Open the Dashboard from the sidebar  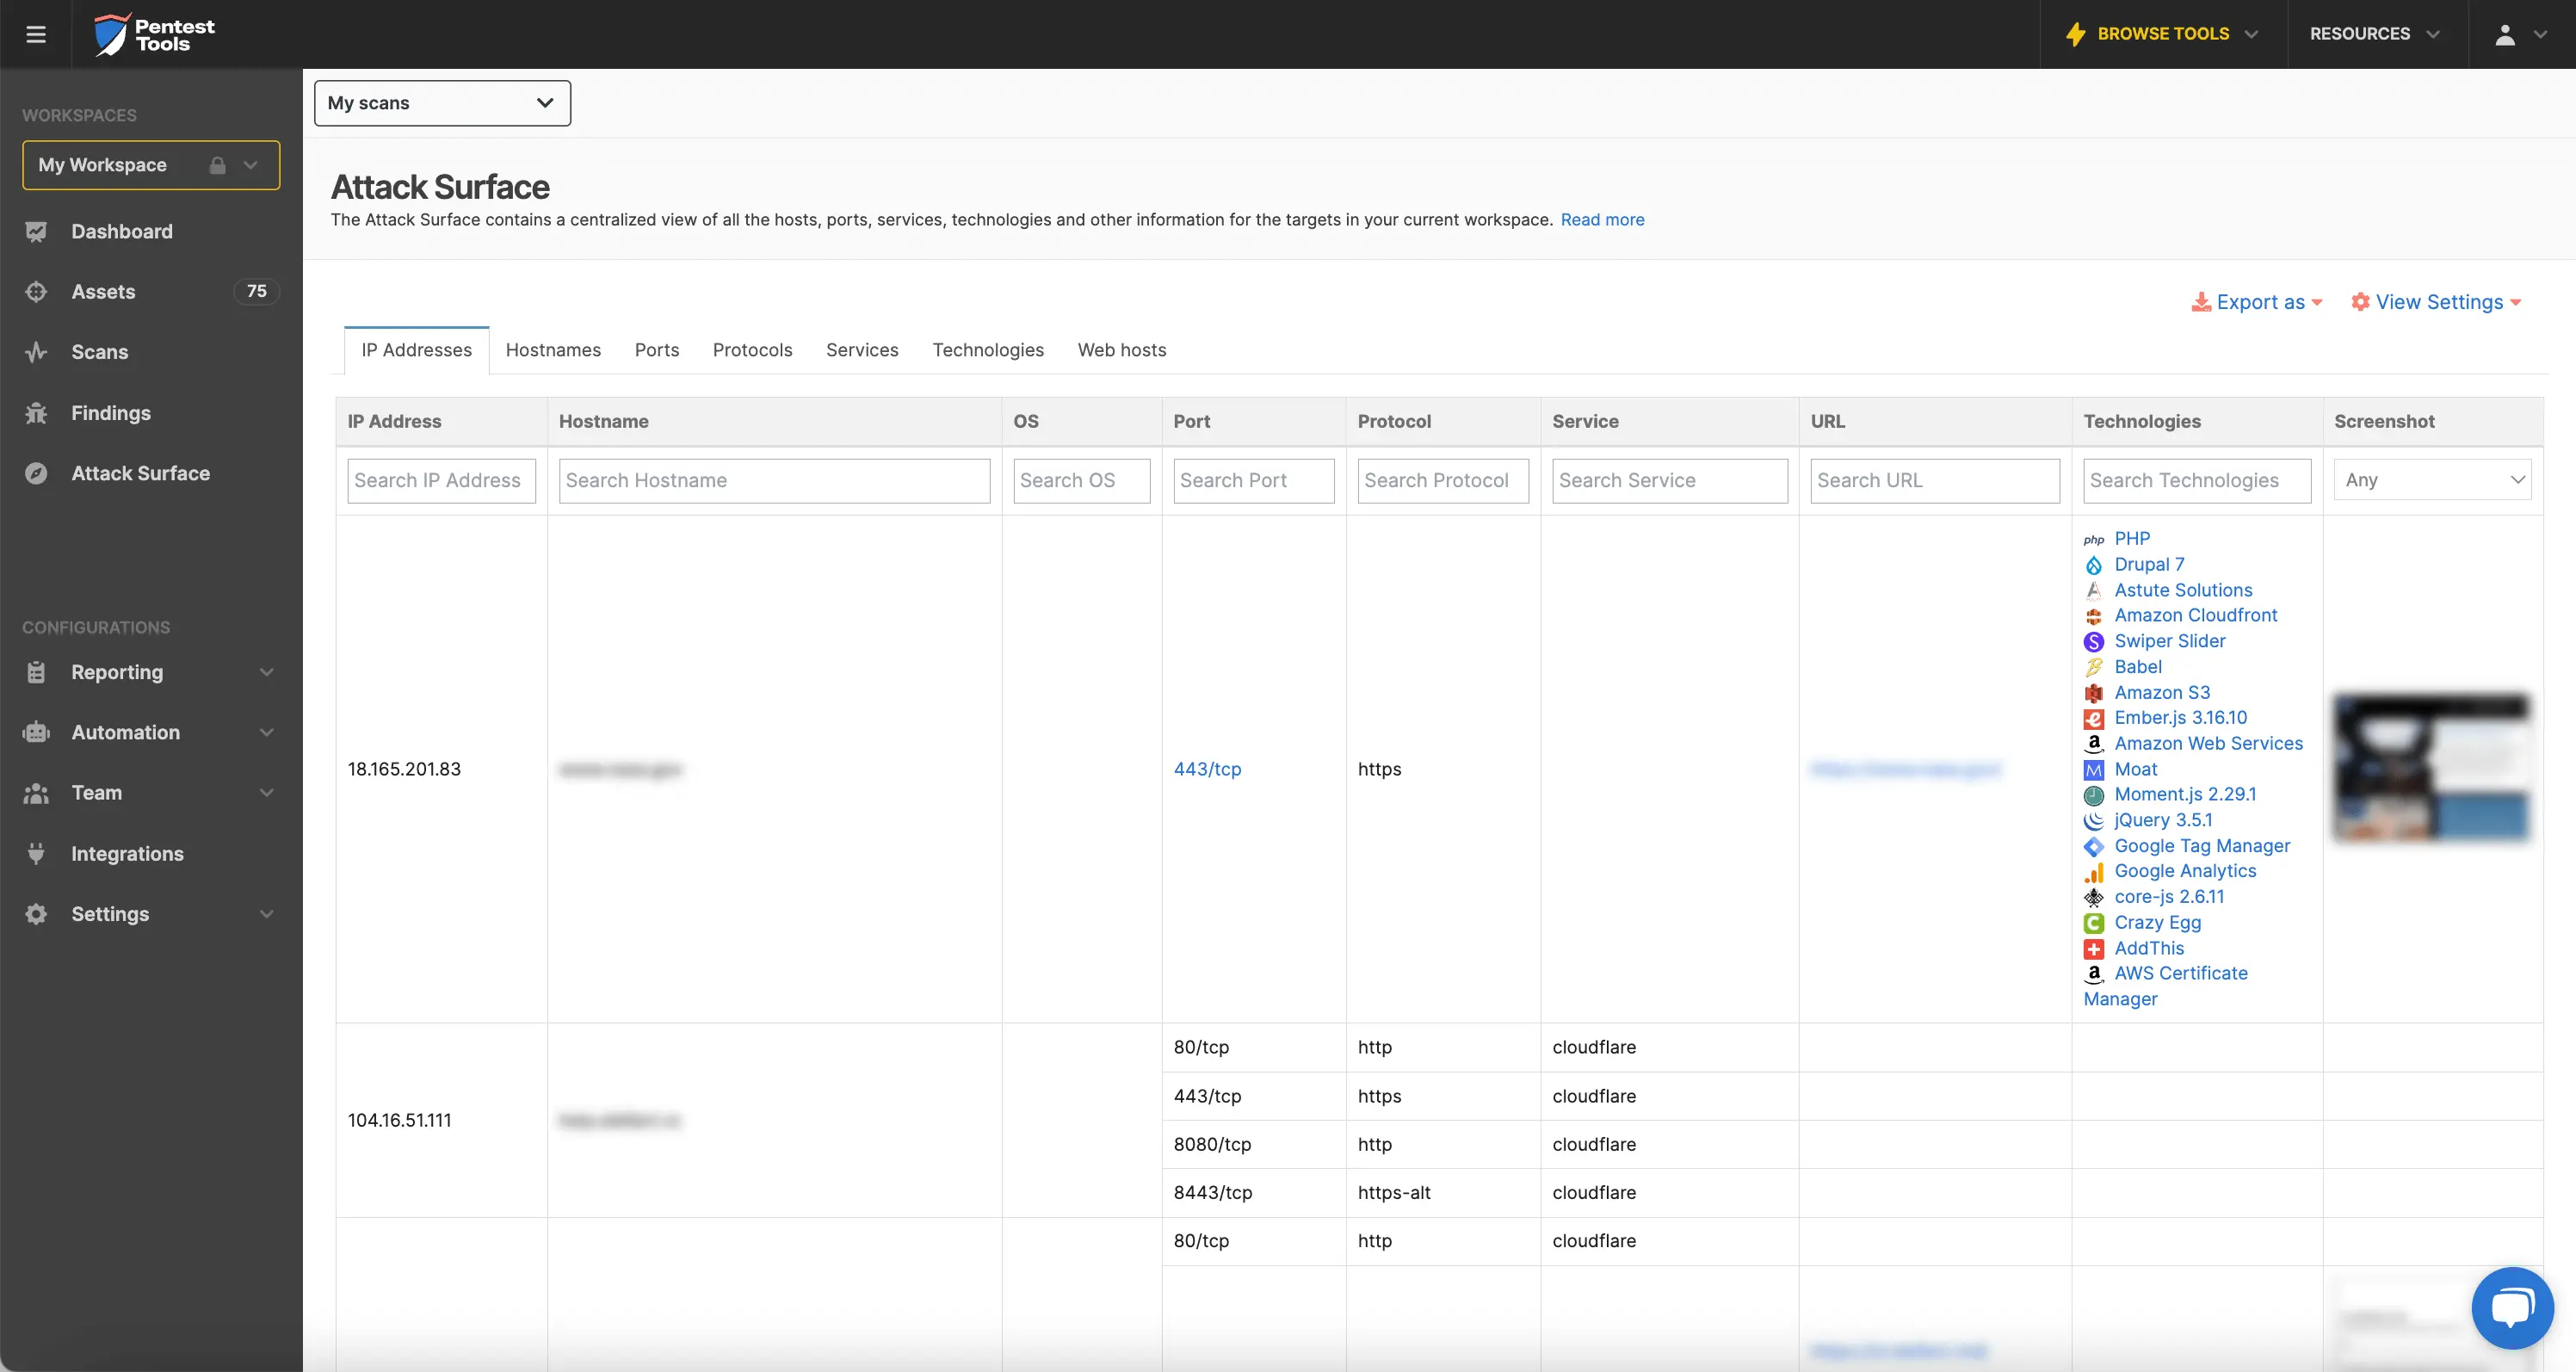click(x=122, y=231)
